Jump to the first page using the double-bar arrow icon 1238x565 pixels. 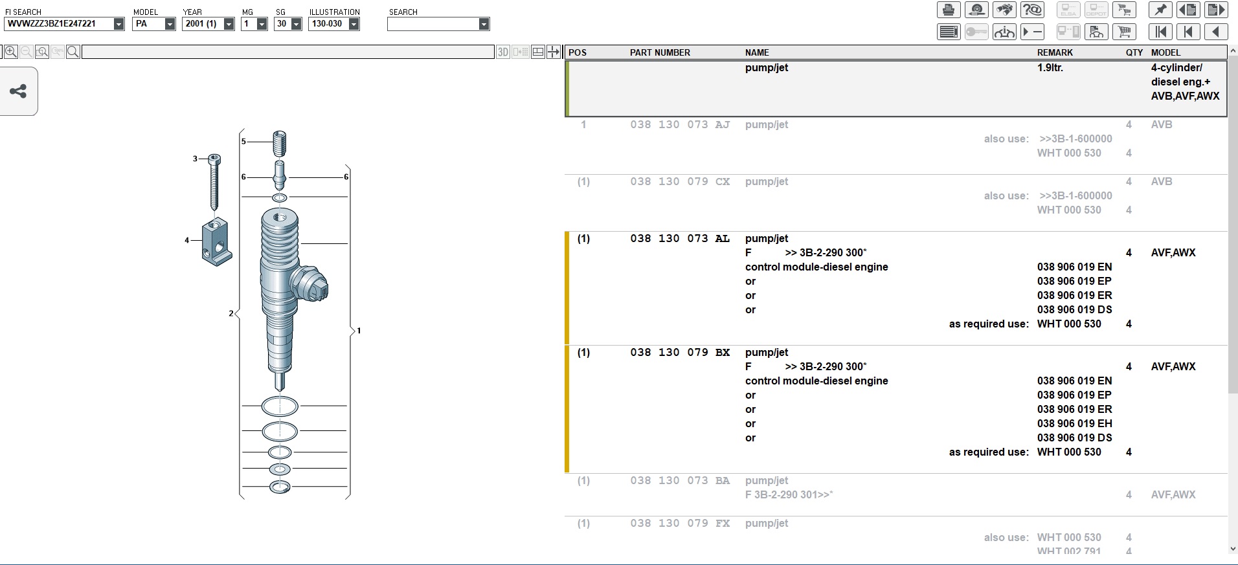pos(1160,32)
